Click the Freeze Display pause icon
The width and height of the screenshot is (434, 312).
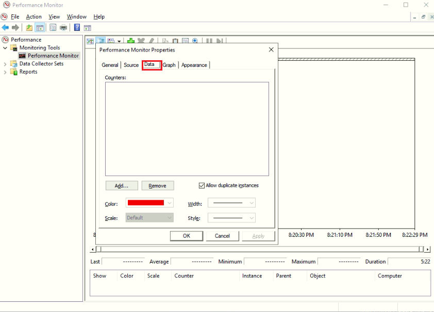pos(209,41)
